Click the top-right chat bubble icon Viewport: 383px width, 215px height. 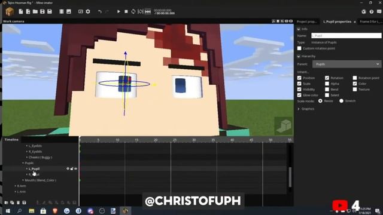379,12
